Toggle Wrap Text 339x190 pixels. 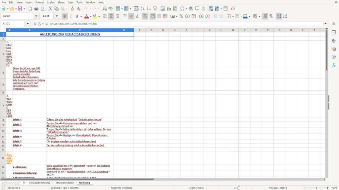(145, 16)
